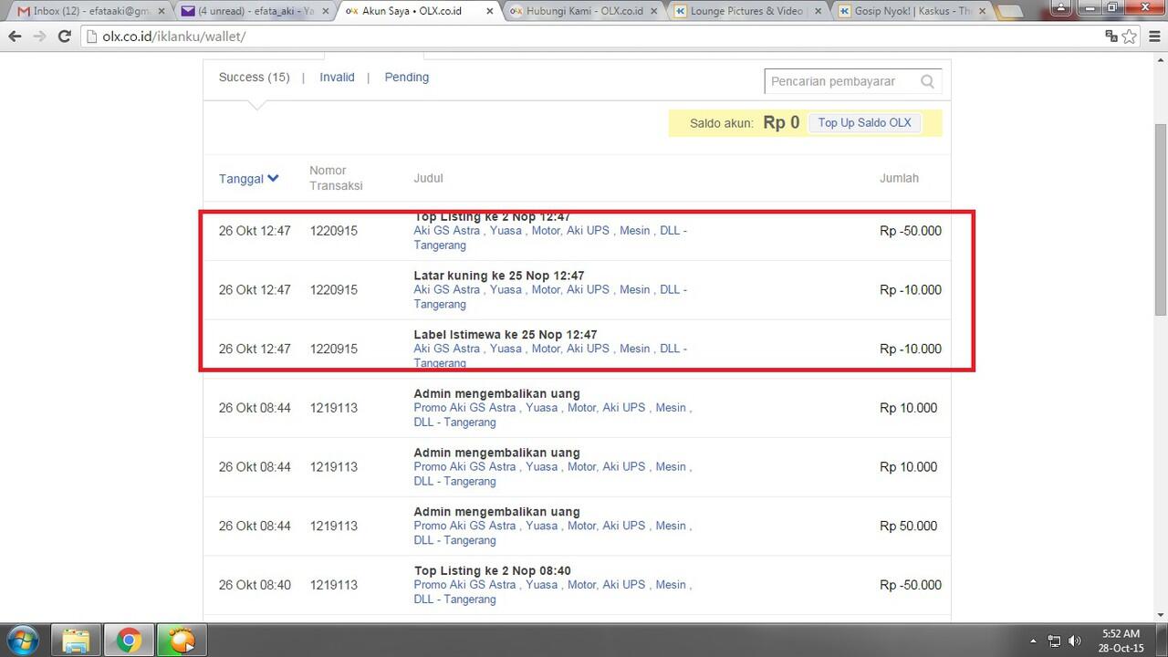Select the Pending filter link
The width and height of the screenshot is (1168, 657).
coord(406,78)
